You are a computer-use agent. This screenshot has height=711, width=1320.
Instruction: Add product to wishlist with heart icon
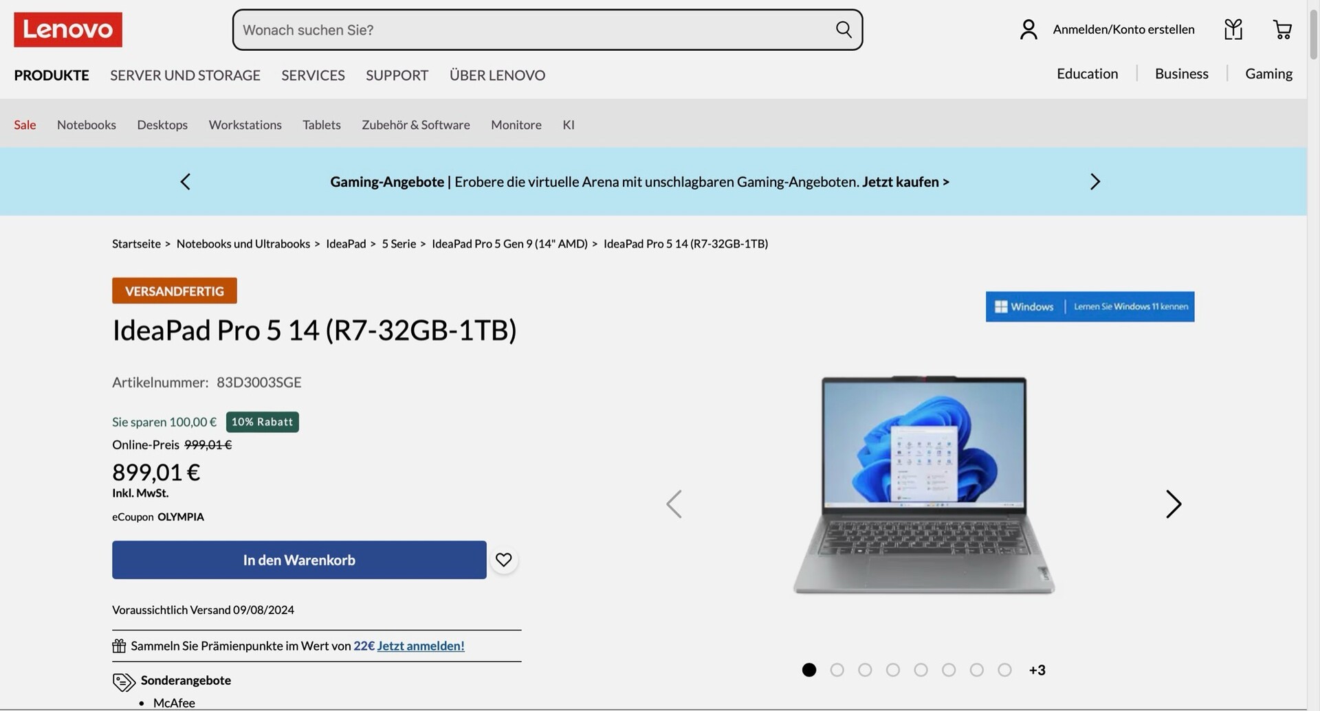point(504,560)
